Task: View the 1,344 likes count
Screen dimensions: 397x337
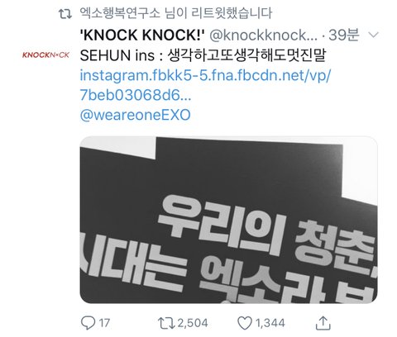Action: [270, 323]
